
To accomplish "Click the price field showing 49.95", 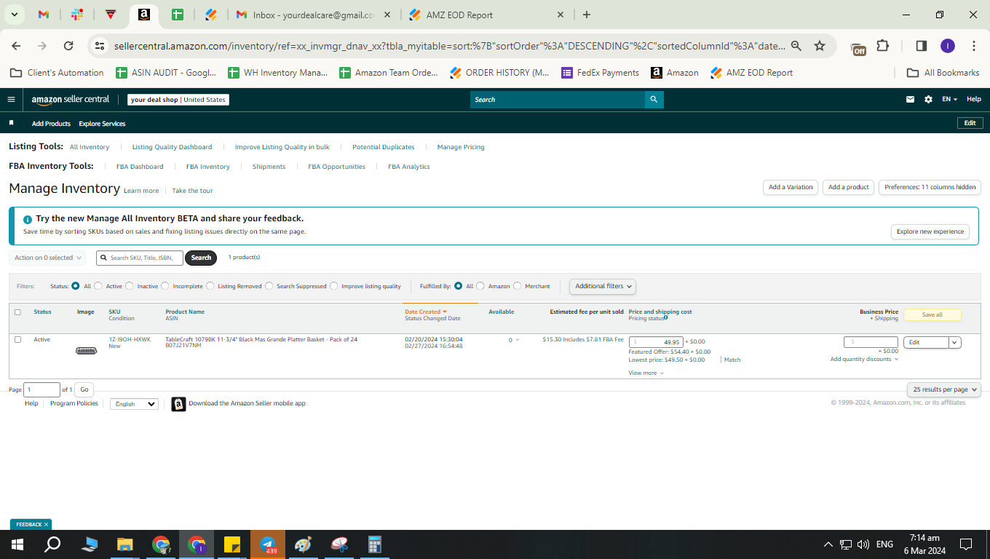I will (656, 342).
